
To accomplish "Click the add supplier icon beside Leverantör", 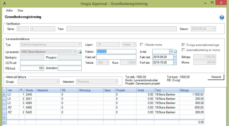I will tap(80, 52).
